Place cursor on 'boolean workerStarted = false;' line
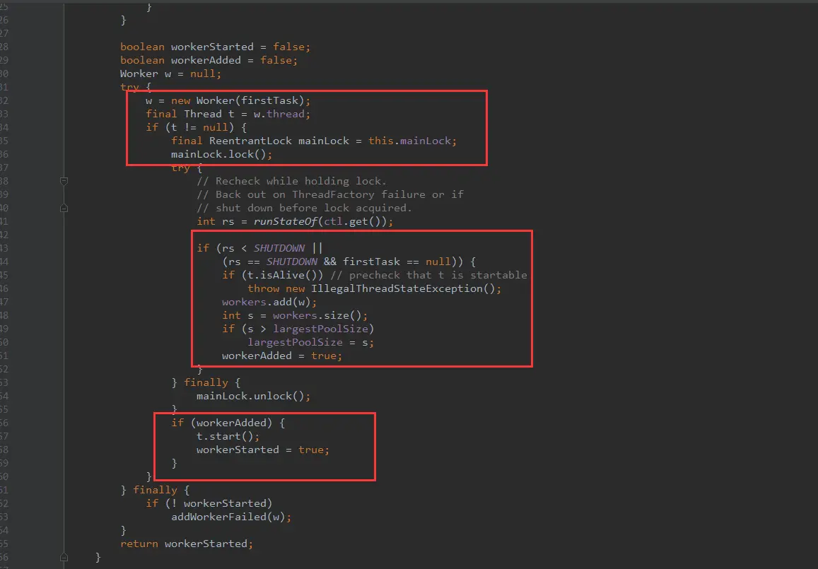818x569 pixels. click(215, 47)
